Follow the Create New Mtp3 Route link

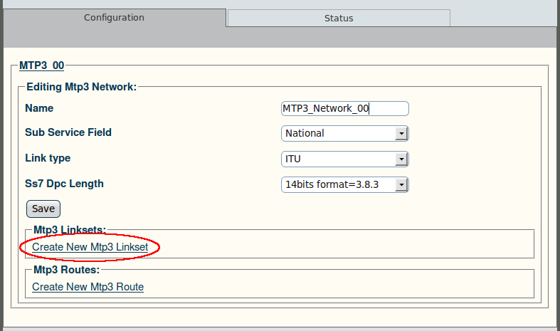coord(88,287)
